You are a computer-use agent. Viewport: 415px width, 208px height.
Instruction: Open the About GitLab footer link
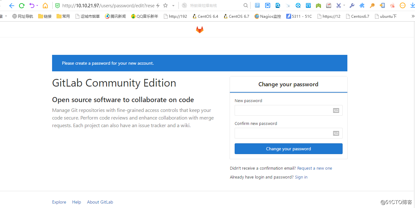(100, 202)
